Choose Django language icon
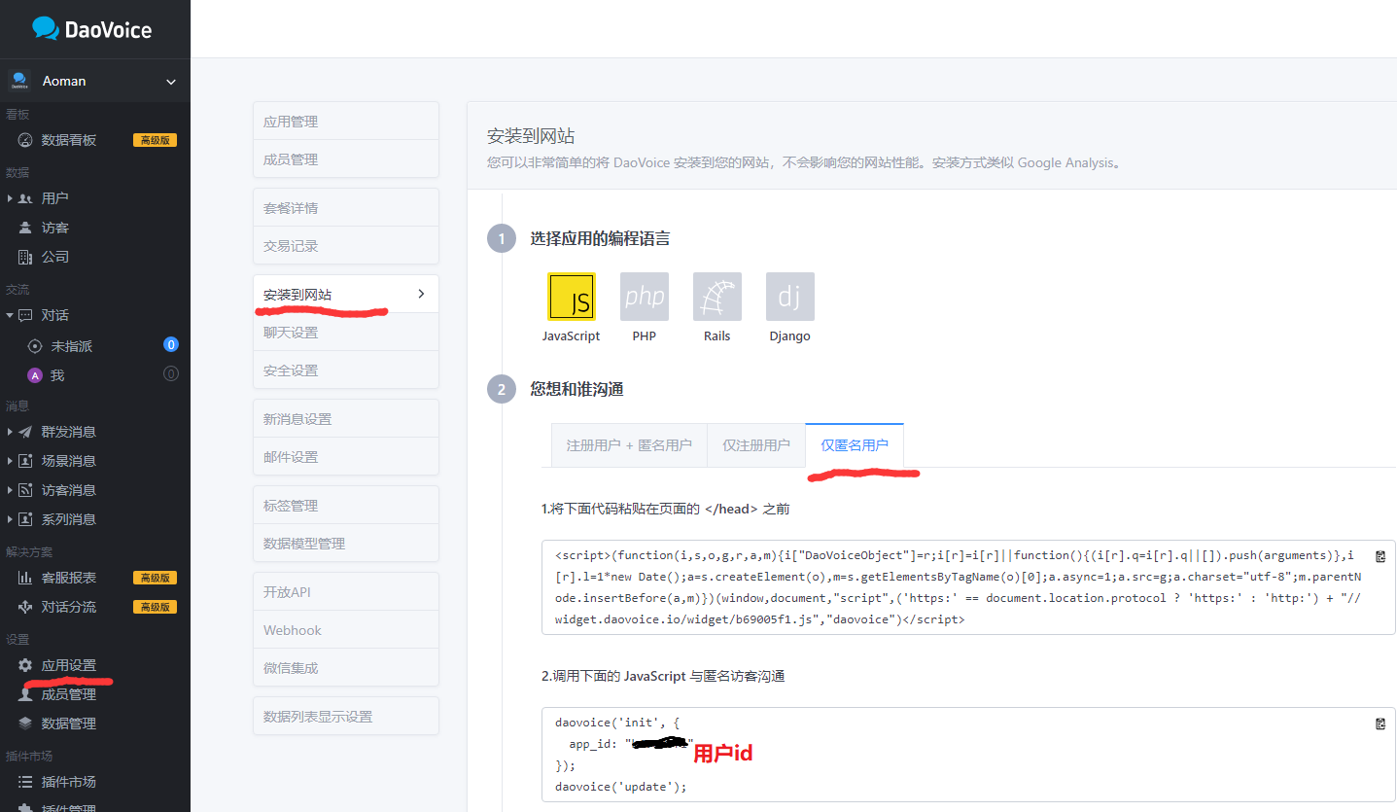This screenshot has width=1397, height=812. click(x=790, y=297)
